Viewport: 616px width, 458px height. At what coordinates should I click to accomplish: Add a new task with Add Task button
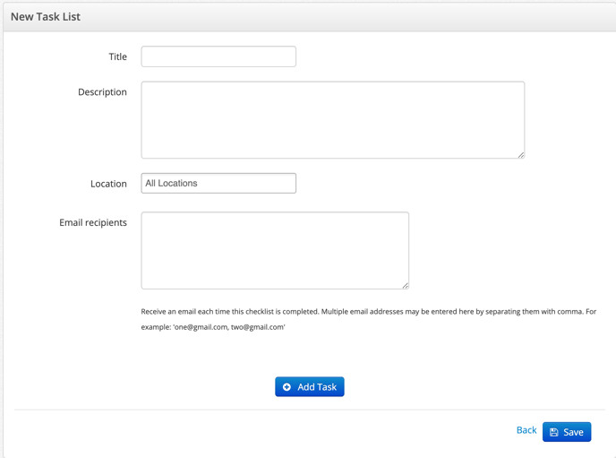click(x=310, y=387)
